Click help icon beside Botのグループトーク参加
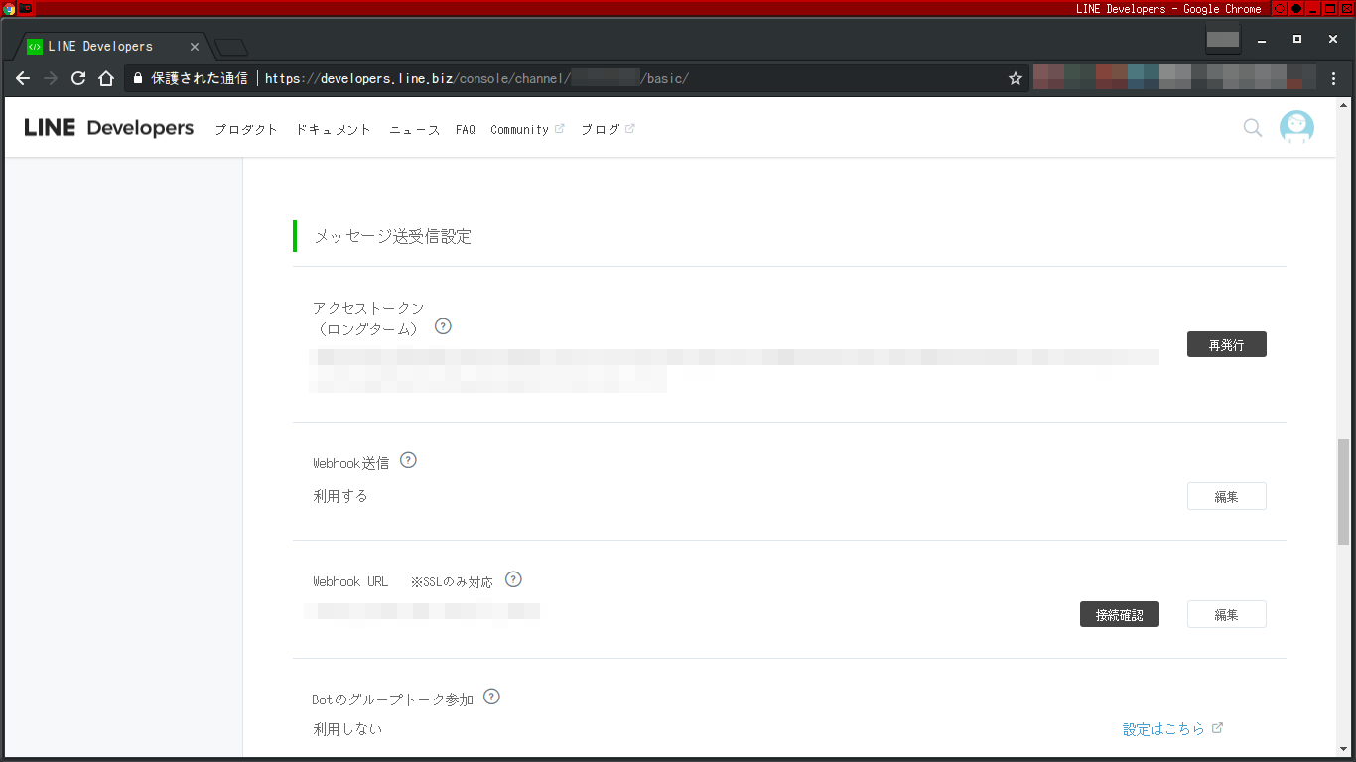Image resolution: width=1356 pixels, height=762 pixels. pos(491,697)
